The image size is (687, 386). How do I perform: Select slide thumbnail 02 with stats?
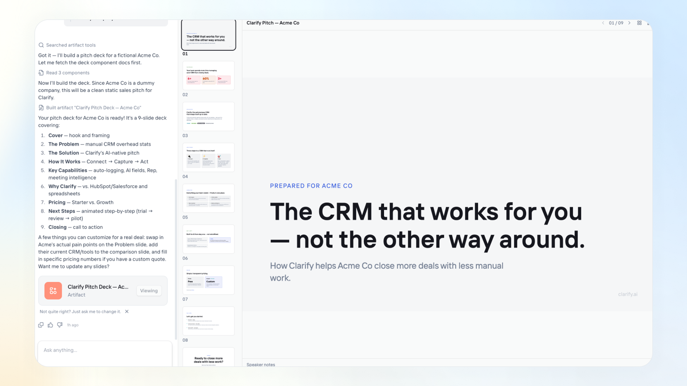pyautogui.click(x=209, y=75)
